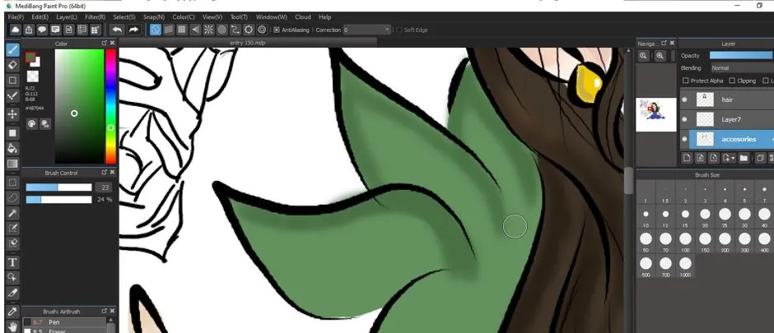Float the Brush Control panel
Viewport: 774px width, 333px height.
point(104,173)
